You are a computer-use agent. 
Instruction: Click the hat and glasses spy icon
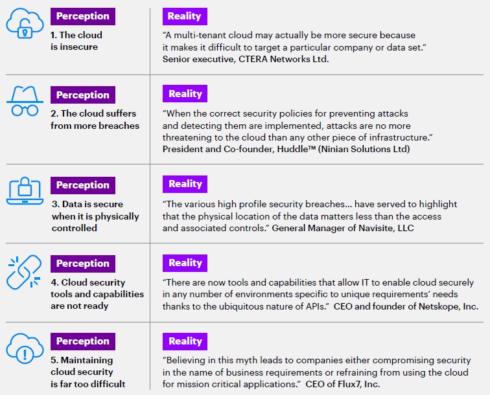click(x=24, y=102)
